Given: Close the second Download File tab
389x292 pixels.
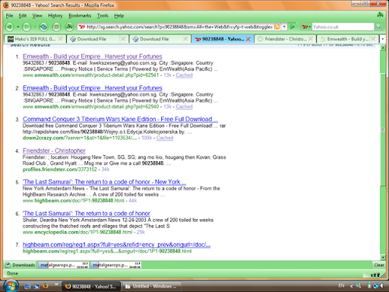Looking at the screenshot, I should tap(185, 39).
